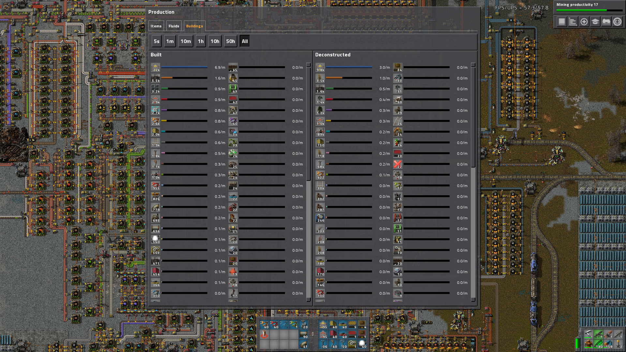
Task: Open the production statistics shortcut icon
Action: (x=573, y=22)
